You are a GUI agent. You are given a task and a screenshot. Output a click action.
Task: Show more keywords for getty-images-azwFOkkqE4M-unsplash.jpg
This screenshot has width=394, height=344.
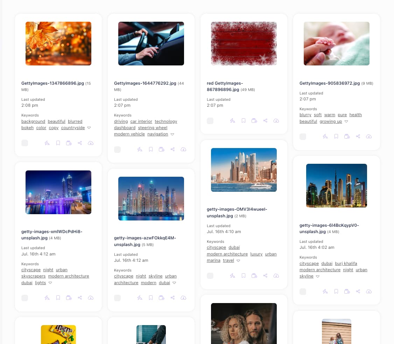[174, 283]
